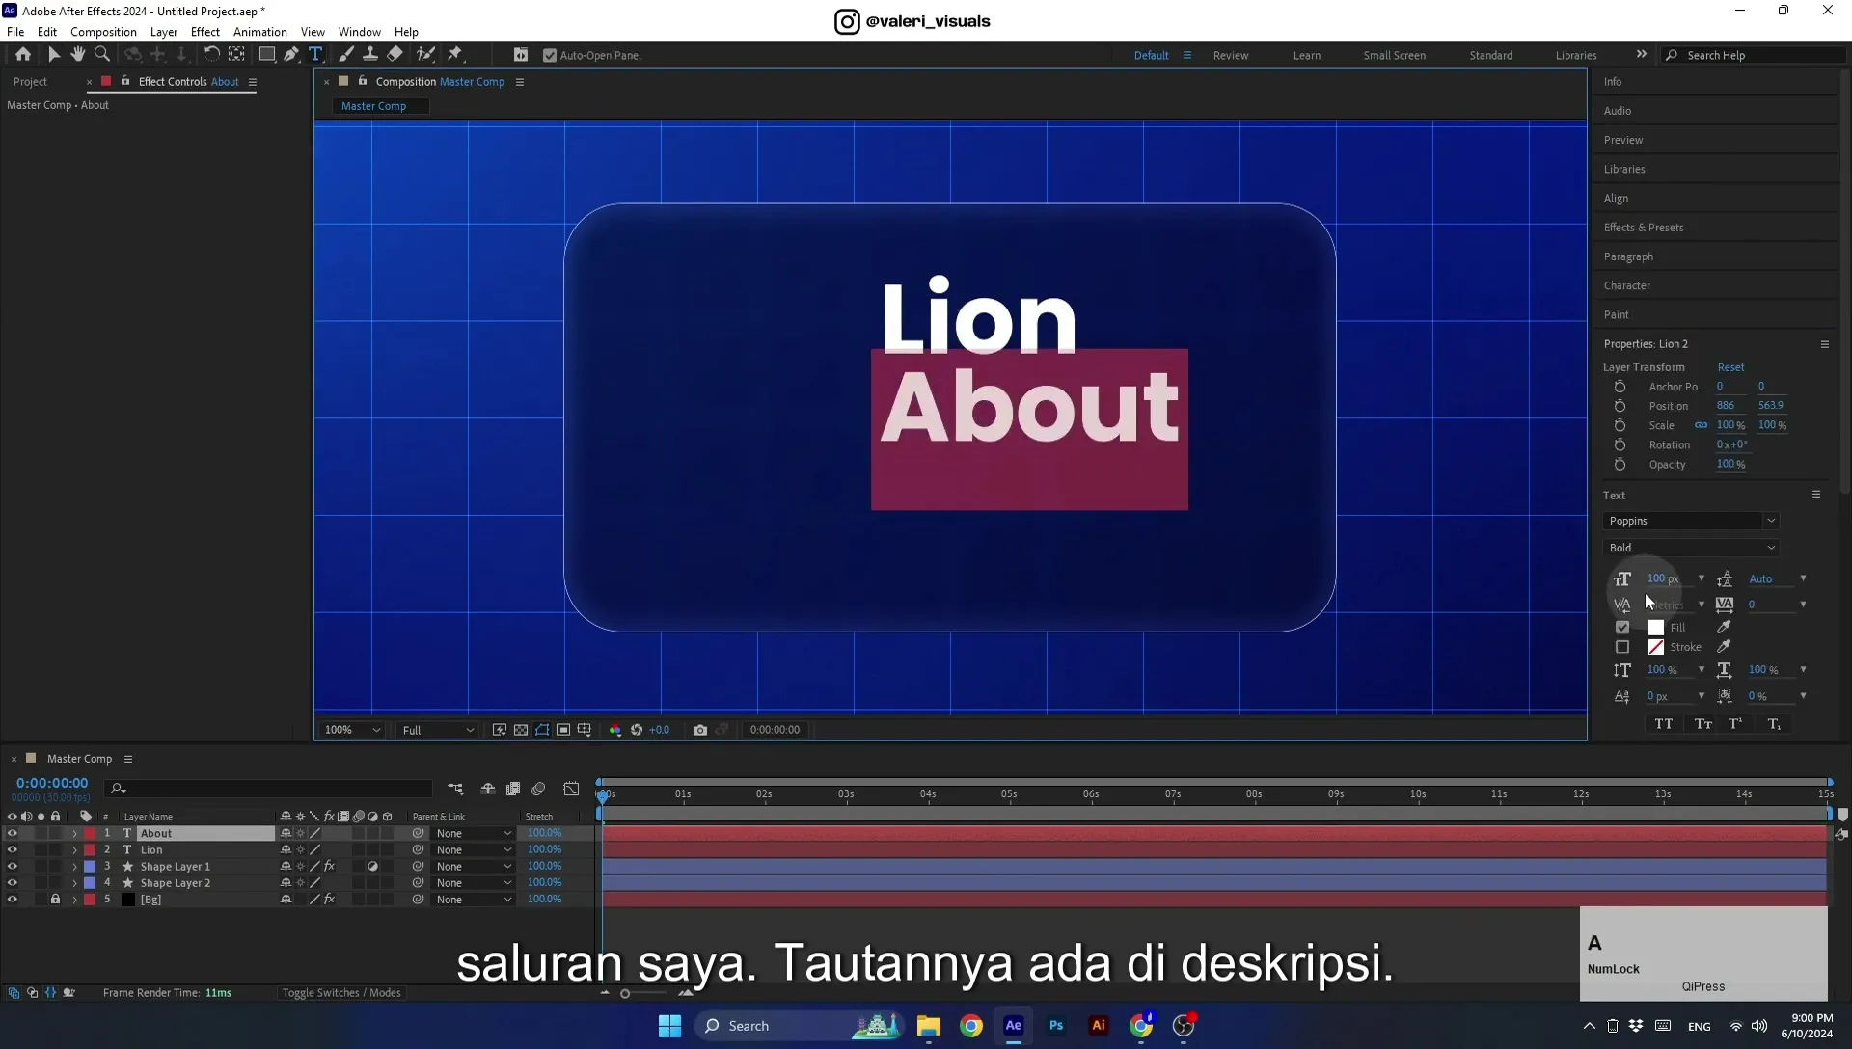The height and width of the screenshot is (1049, 1852).
Task: Select the Clone Stamp tool
Action: tap(370, 55)
